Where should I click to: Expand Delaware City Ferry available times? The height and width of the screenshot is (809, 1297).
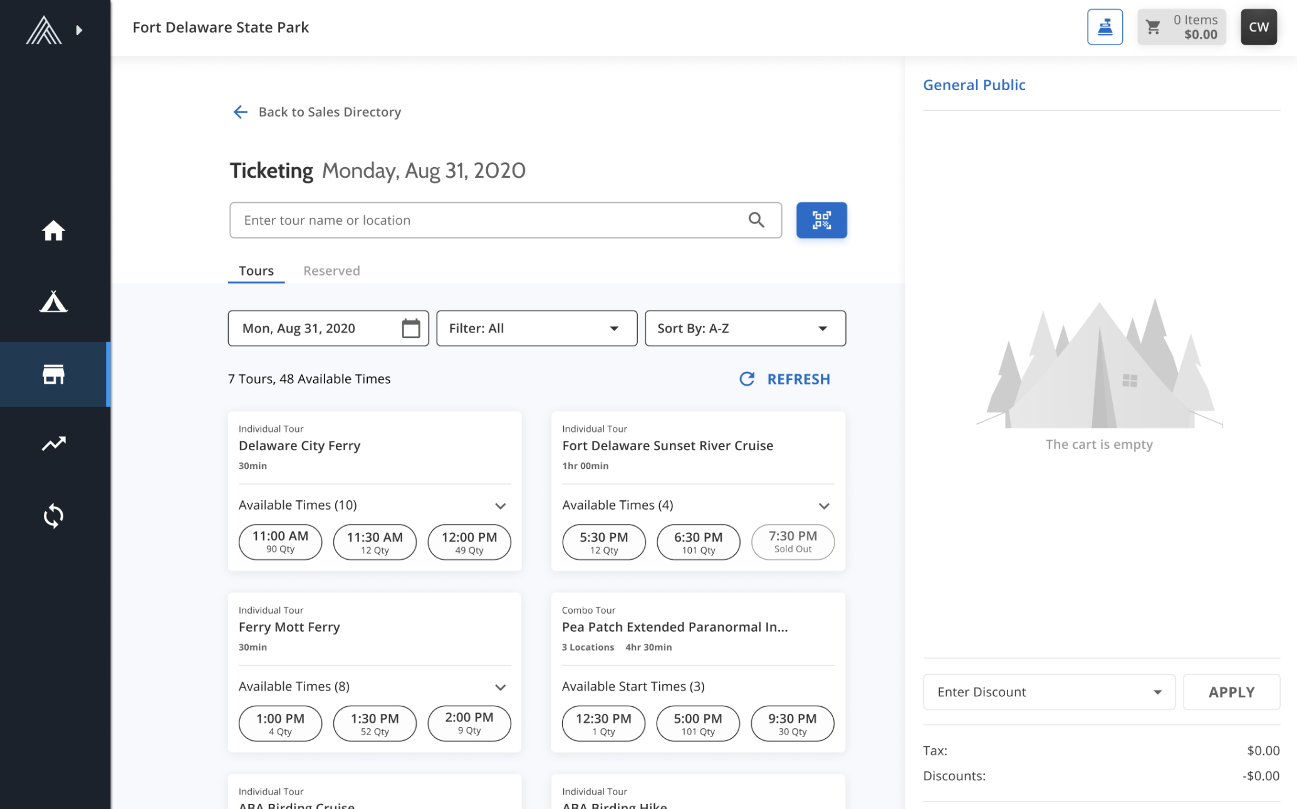tap(500, 505)
